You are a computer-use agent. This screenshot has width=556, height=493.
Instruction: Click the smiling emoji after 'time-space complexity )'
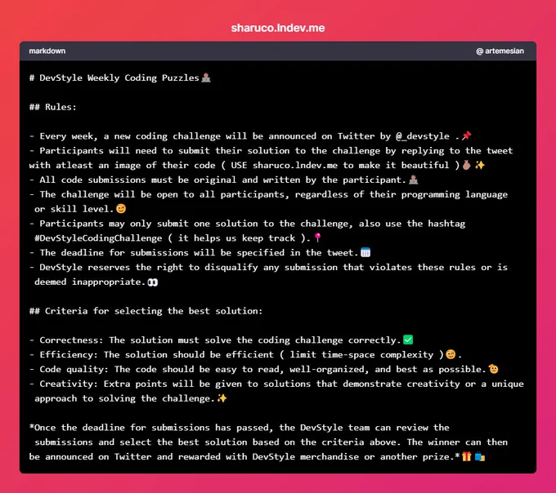[451, 354]
